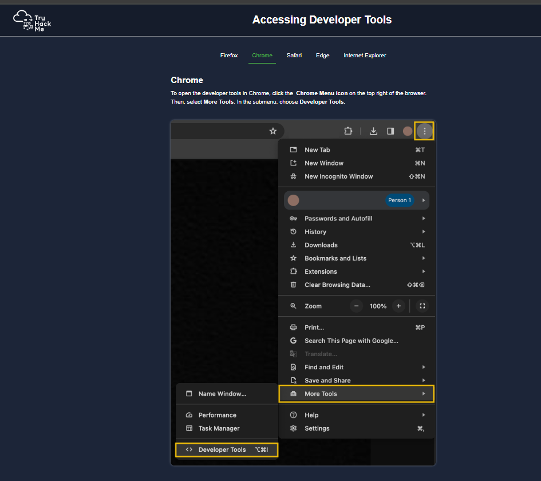Decrease zoom with the minus button

pyautogui.click(x=357, y=306)
